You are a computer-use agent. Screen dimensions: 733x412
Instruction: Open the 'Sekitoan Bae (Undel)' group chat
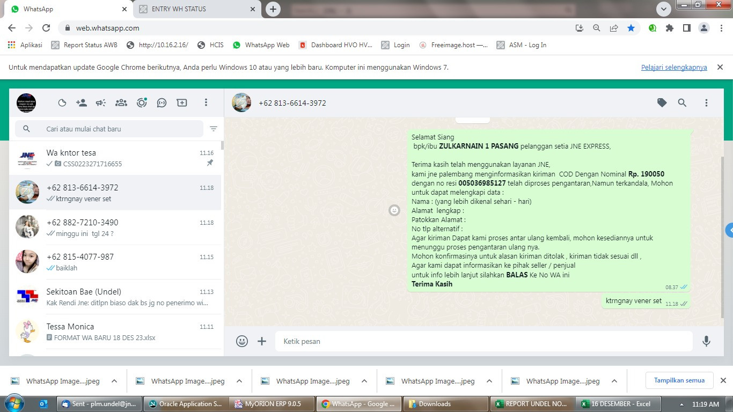click(115, 297)
